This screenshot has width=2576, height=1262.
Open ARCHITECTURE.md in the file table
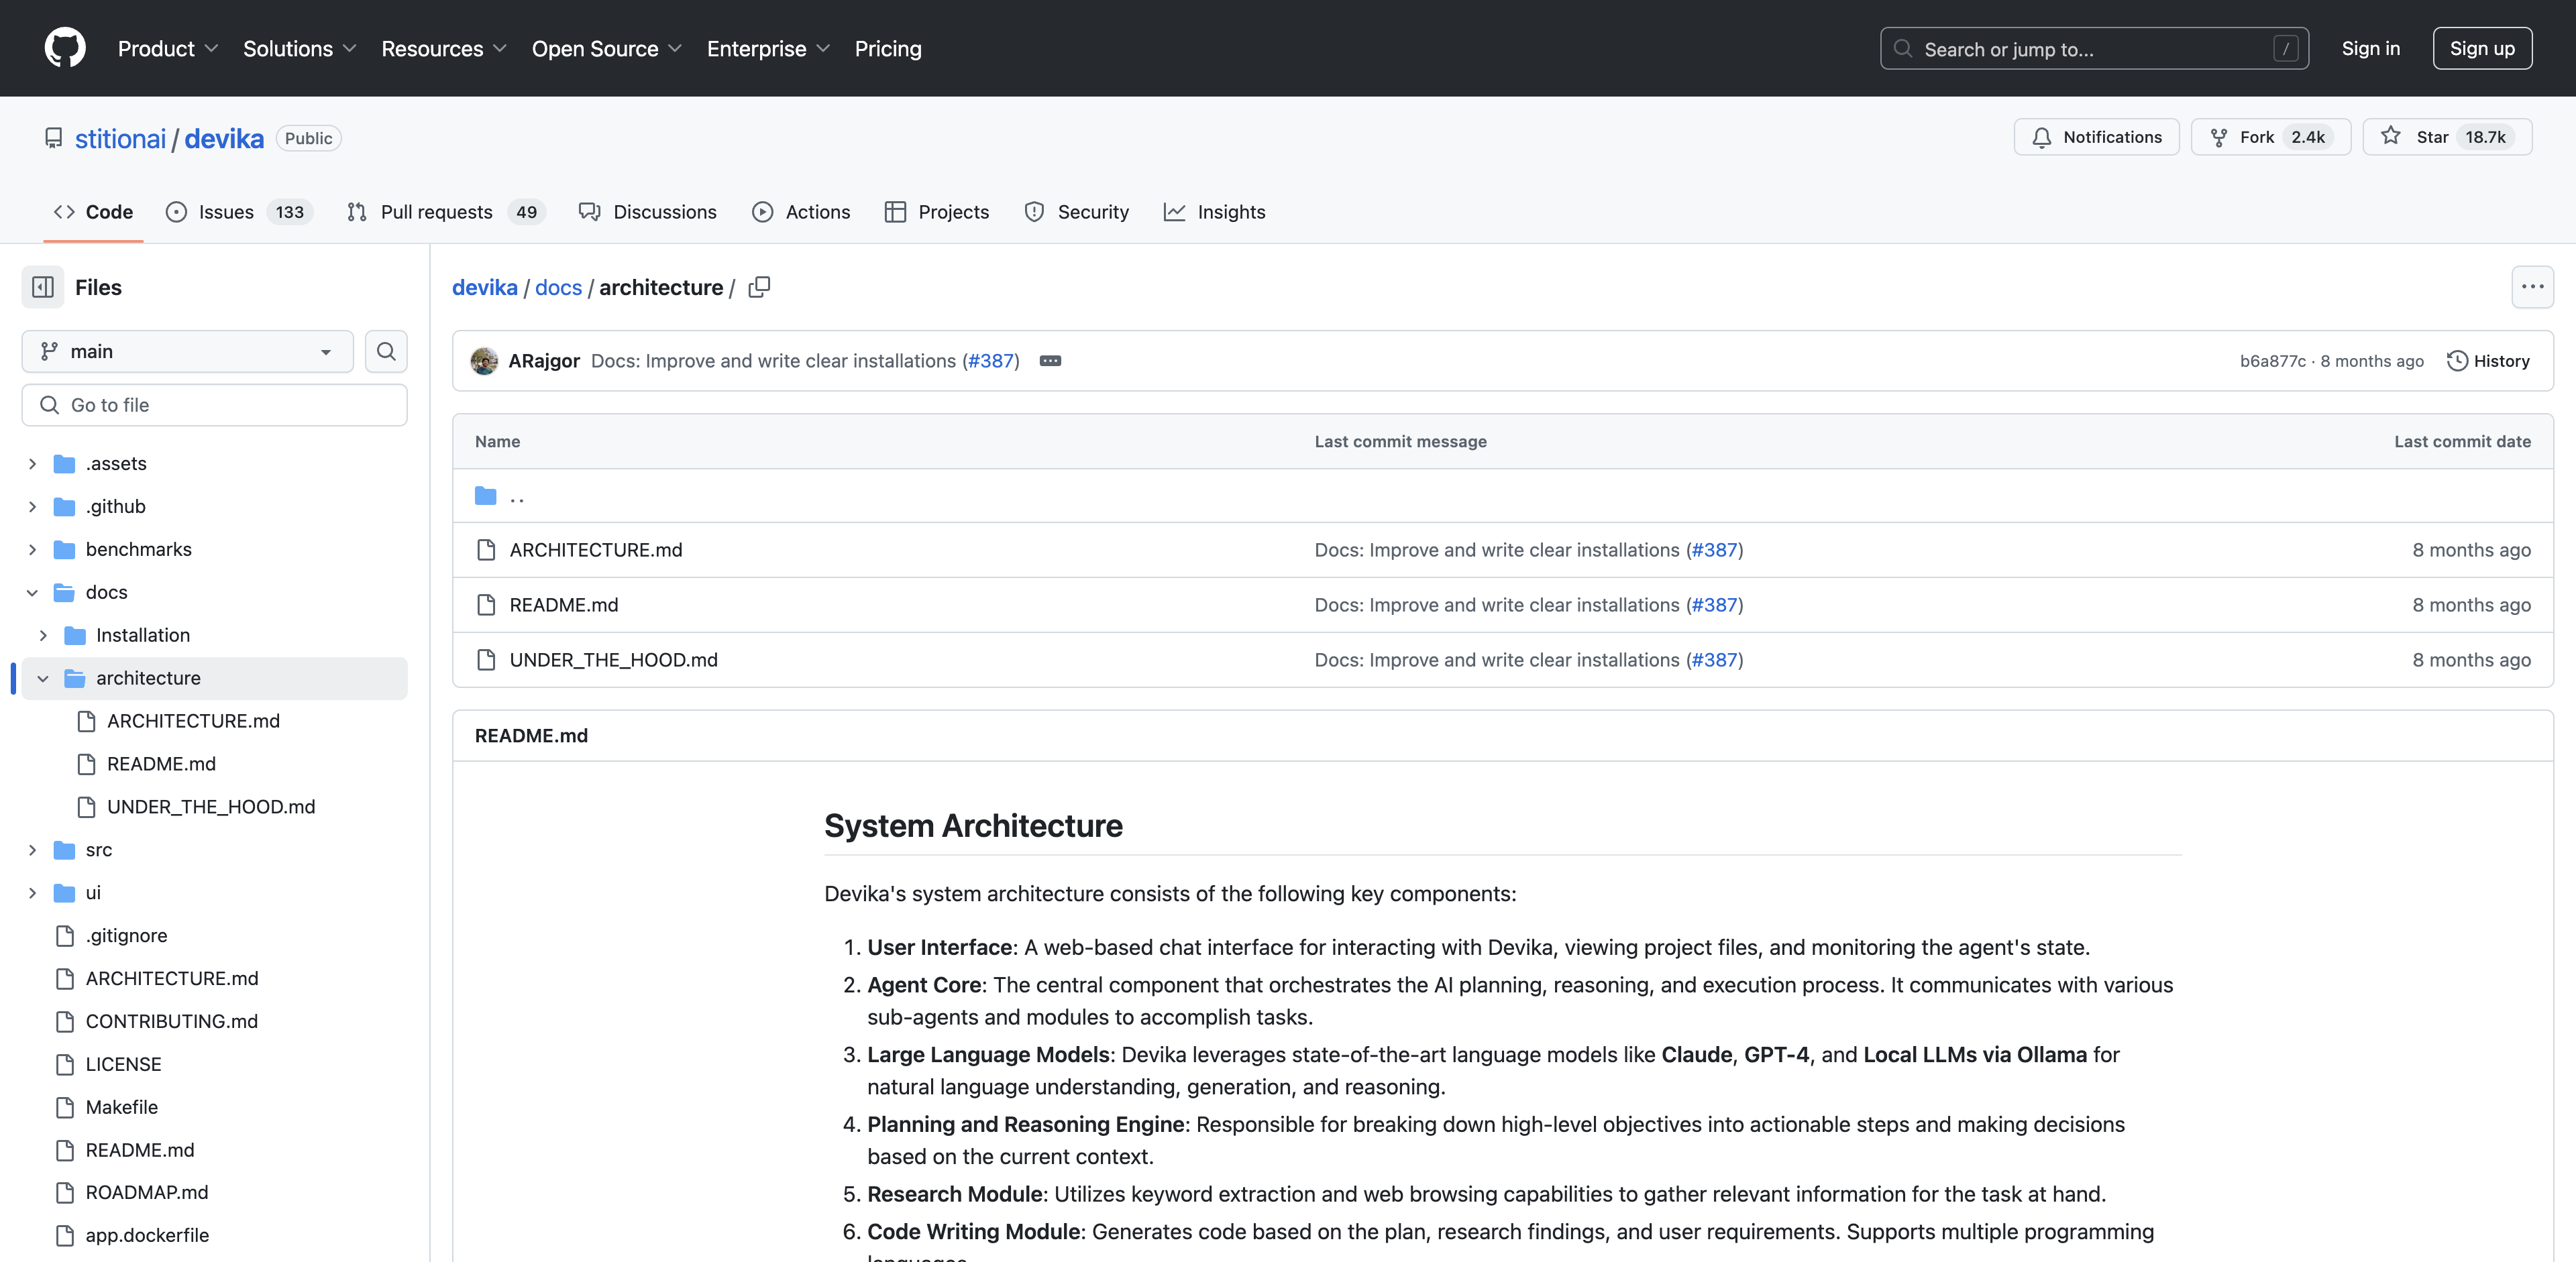[596, 550]
